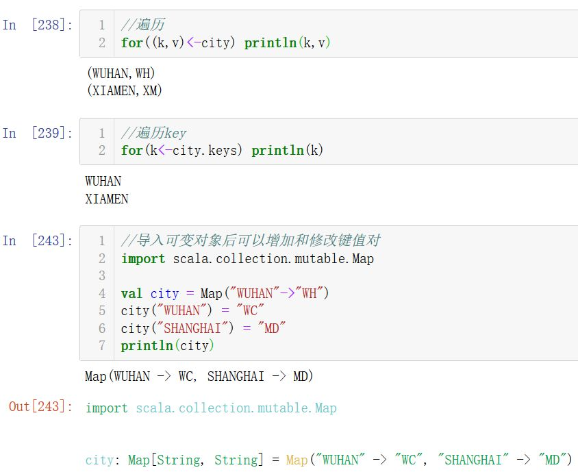Image resolution: width=578 pixels, height=472 pixels.
Task: Click the (XIAMEN,XM) output line
Action: 124,90
